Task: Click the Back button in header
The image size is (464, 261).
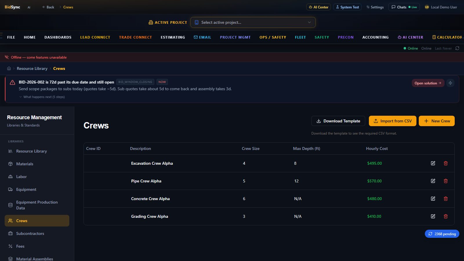Action: pyautogui.click(x=48, y=7)
